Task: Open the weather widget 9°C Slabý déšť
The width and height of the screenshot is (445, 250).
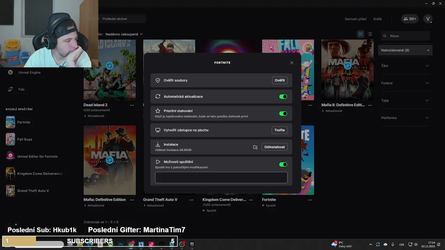Action: [x=341, y=244]
